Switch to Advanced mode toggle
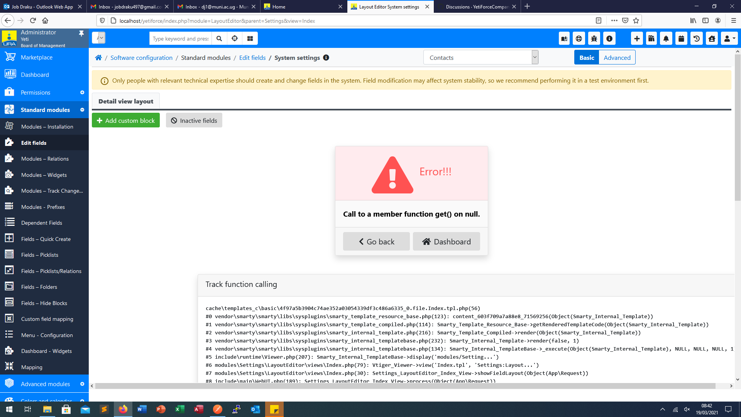The width and height of the screenshot is (741, 417). (x=617, y=58)
